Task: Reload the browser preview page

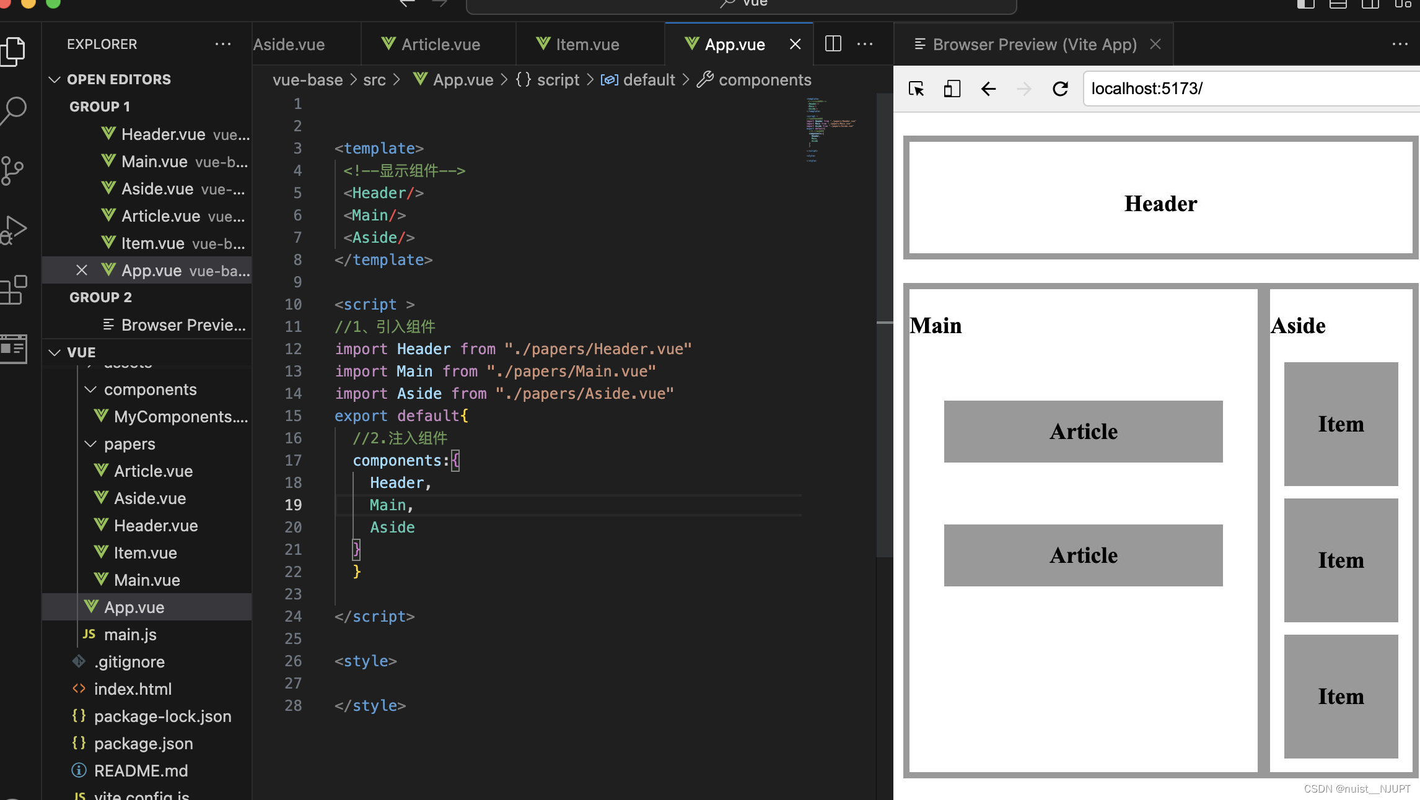Action: (1060, 89)
